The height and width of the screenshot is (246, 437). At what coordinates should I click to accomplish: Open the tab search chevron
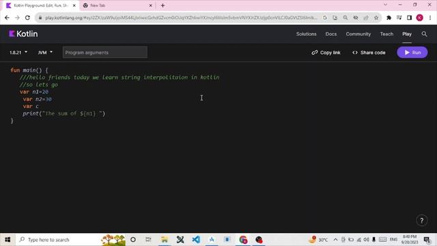385,5
